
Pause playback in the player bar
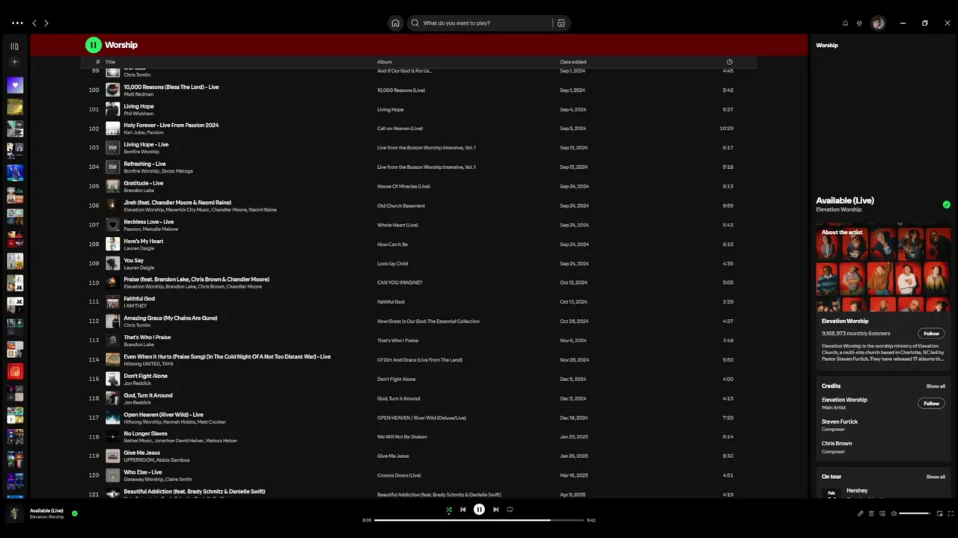coord(479,510)
